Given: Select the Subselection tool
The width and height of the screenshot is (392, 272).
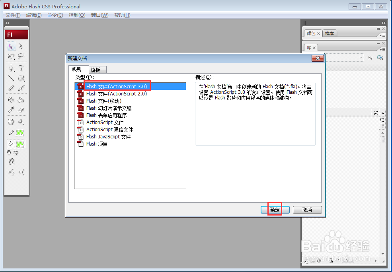Looking at the screenshot, I should pos(21,46).
